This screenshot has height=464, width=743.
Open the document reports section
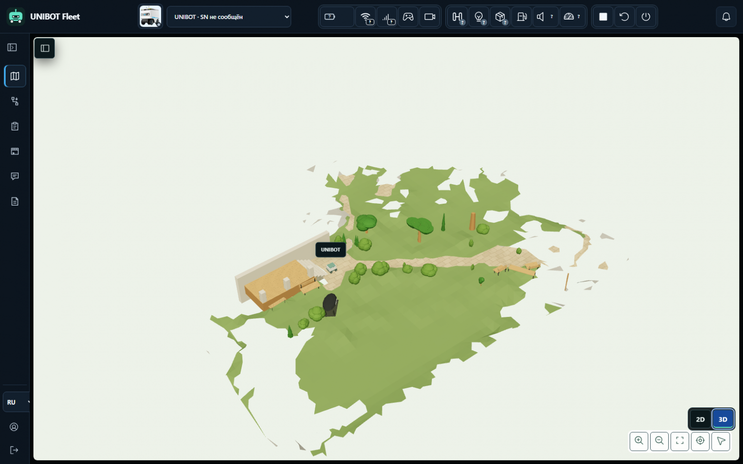(15, 201)
